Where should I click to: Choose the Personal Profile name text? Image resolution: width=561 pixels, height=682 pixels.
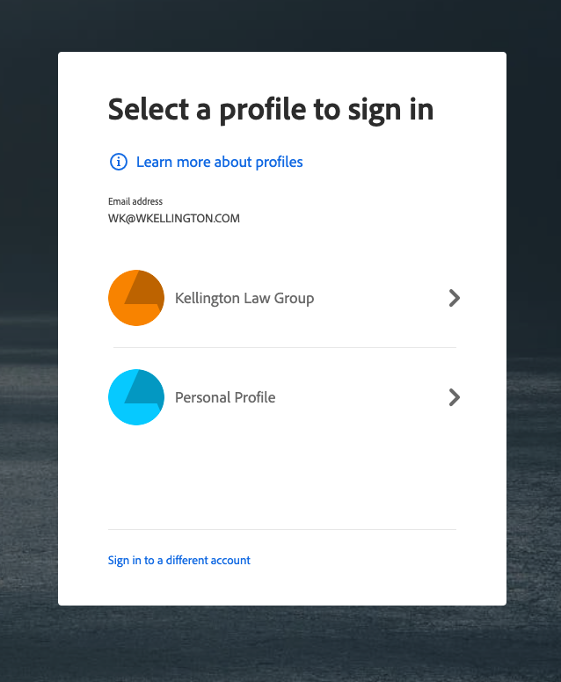(225, 397)
